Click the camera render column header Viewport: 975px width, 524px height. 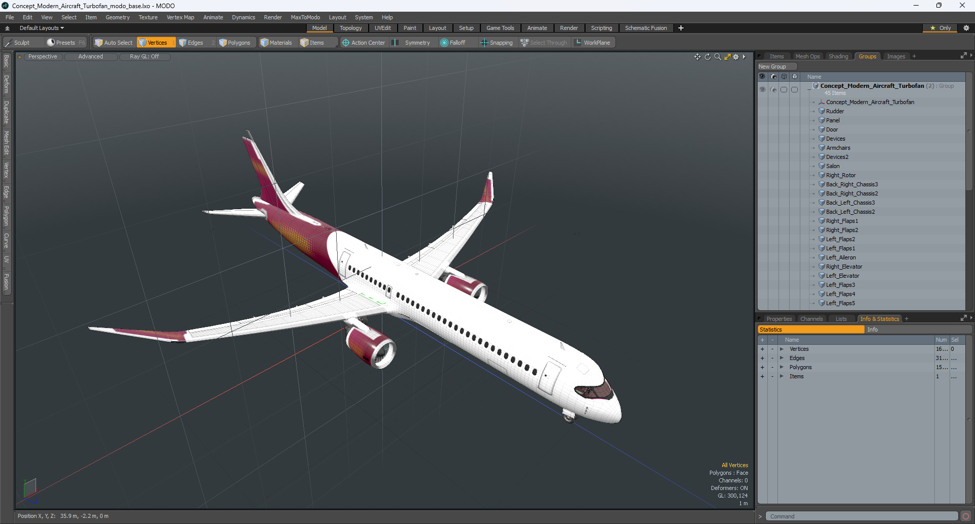point(773,77)
